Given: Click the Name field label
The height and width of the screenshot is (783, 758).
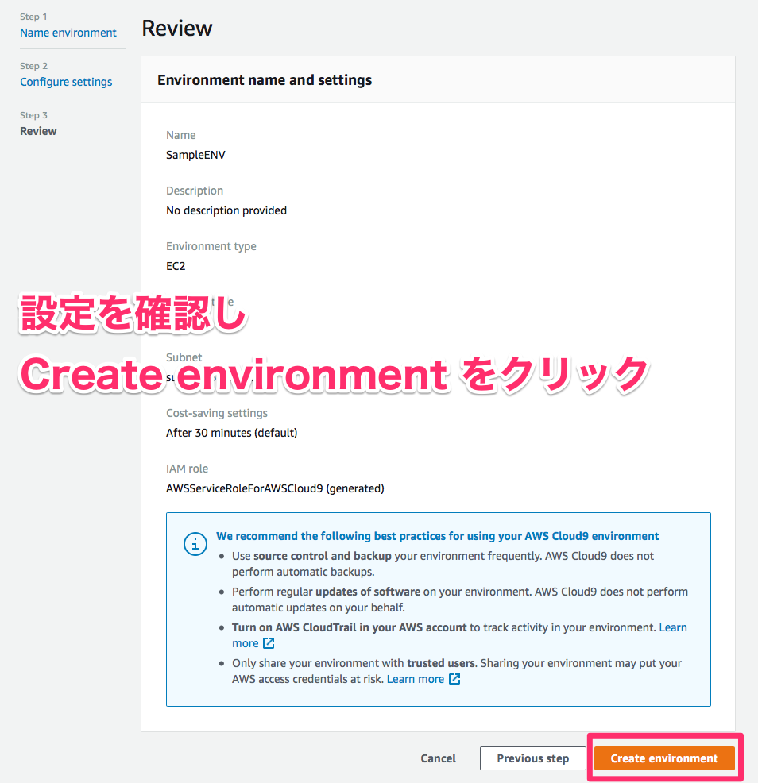Looking at the screenshot, I should click(x=181, y=135).
